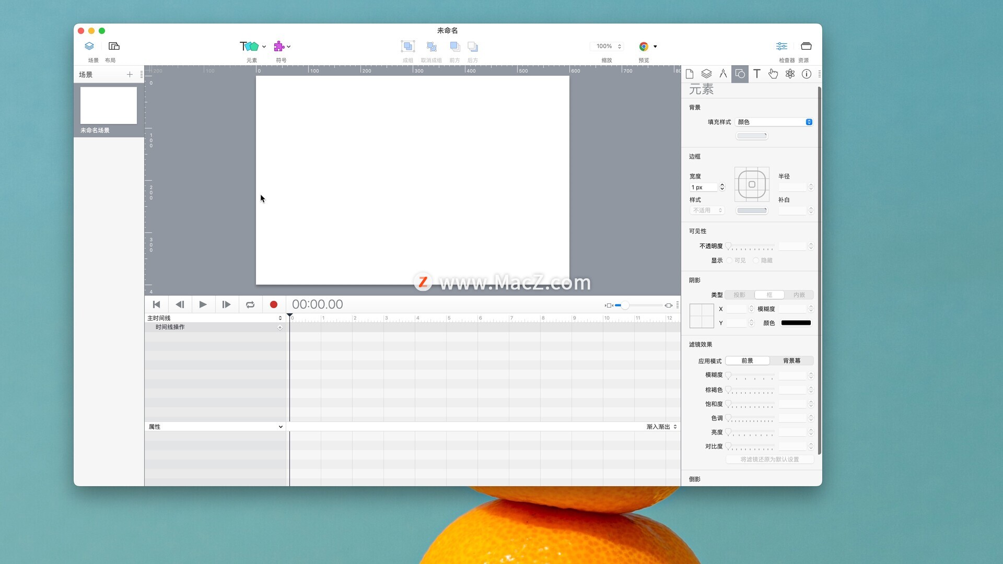Open 渐入渐出 easing dropdown
The image size is (1003, 564).
(x=661, y=427)
